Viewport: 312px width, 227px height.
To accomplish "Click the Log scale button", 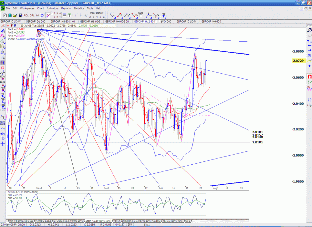I will [309, 105].
